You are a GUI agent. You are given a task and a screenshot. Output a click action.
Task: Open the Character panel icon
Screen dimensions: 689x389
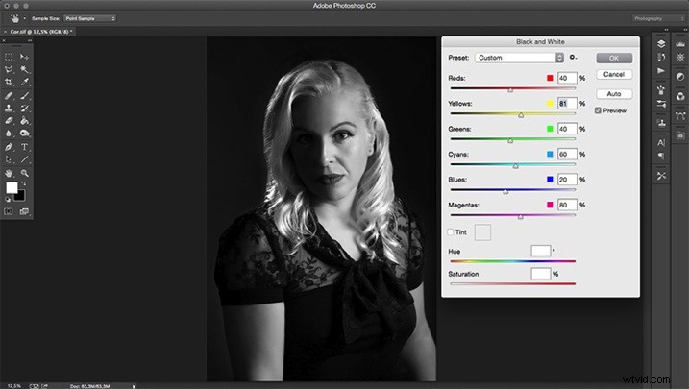(x=661, y=142)
